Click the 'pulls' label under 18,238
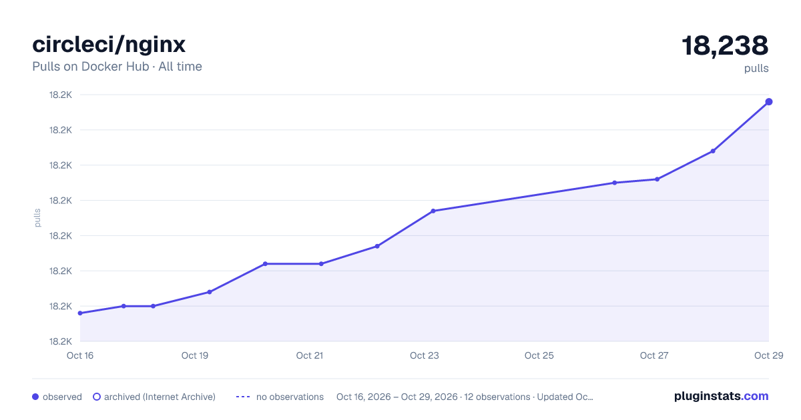This screenshot has width=801, height=420. tap(756, 68)
